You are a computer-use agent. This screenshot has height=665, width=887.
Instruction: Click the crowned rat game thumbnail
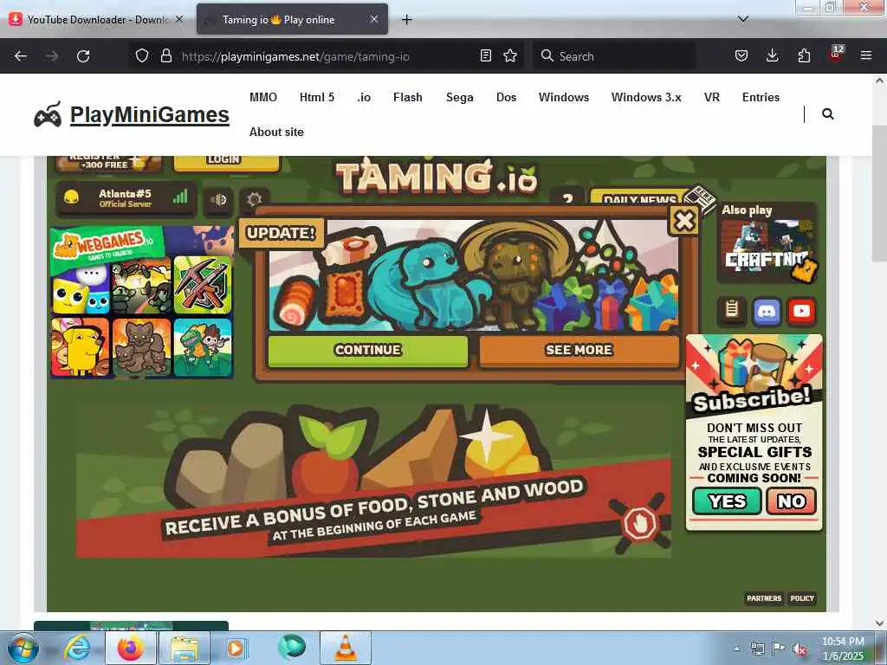pos(141,347)
